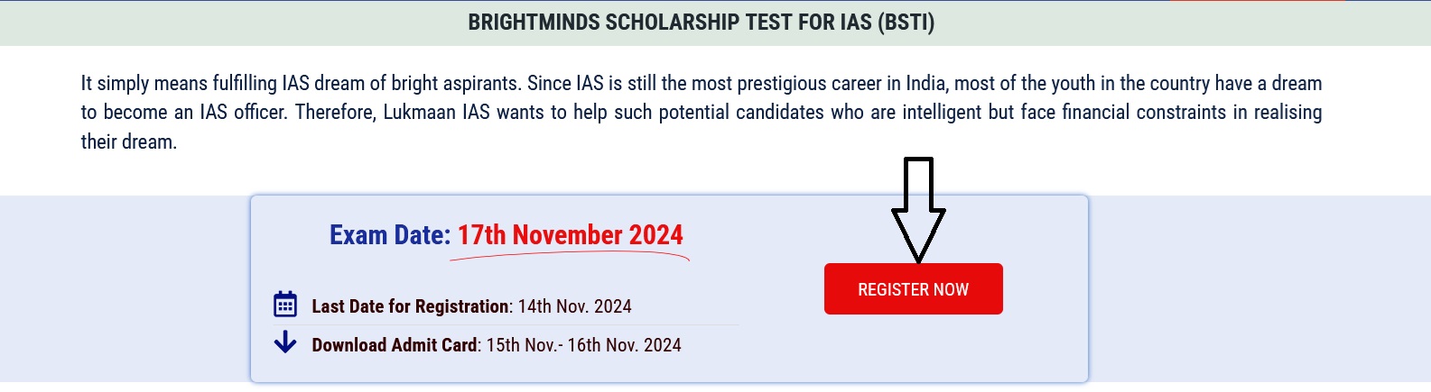Click the red '17th November 2024' date
The image size is (1431, 392).
(x=571, y=235)
